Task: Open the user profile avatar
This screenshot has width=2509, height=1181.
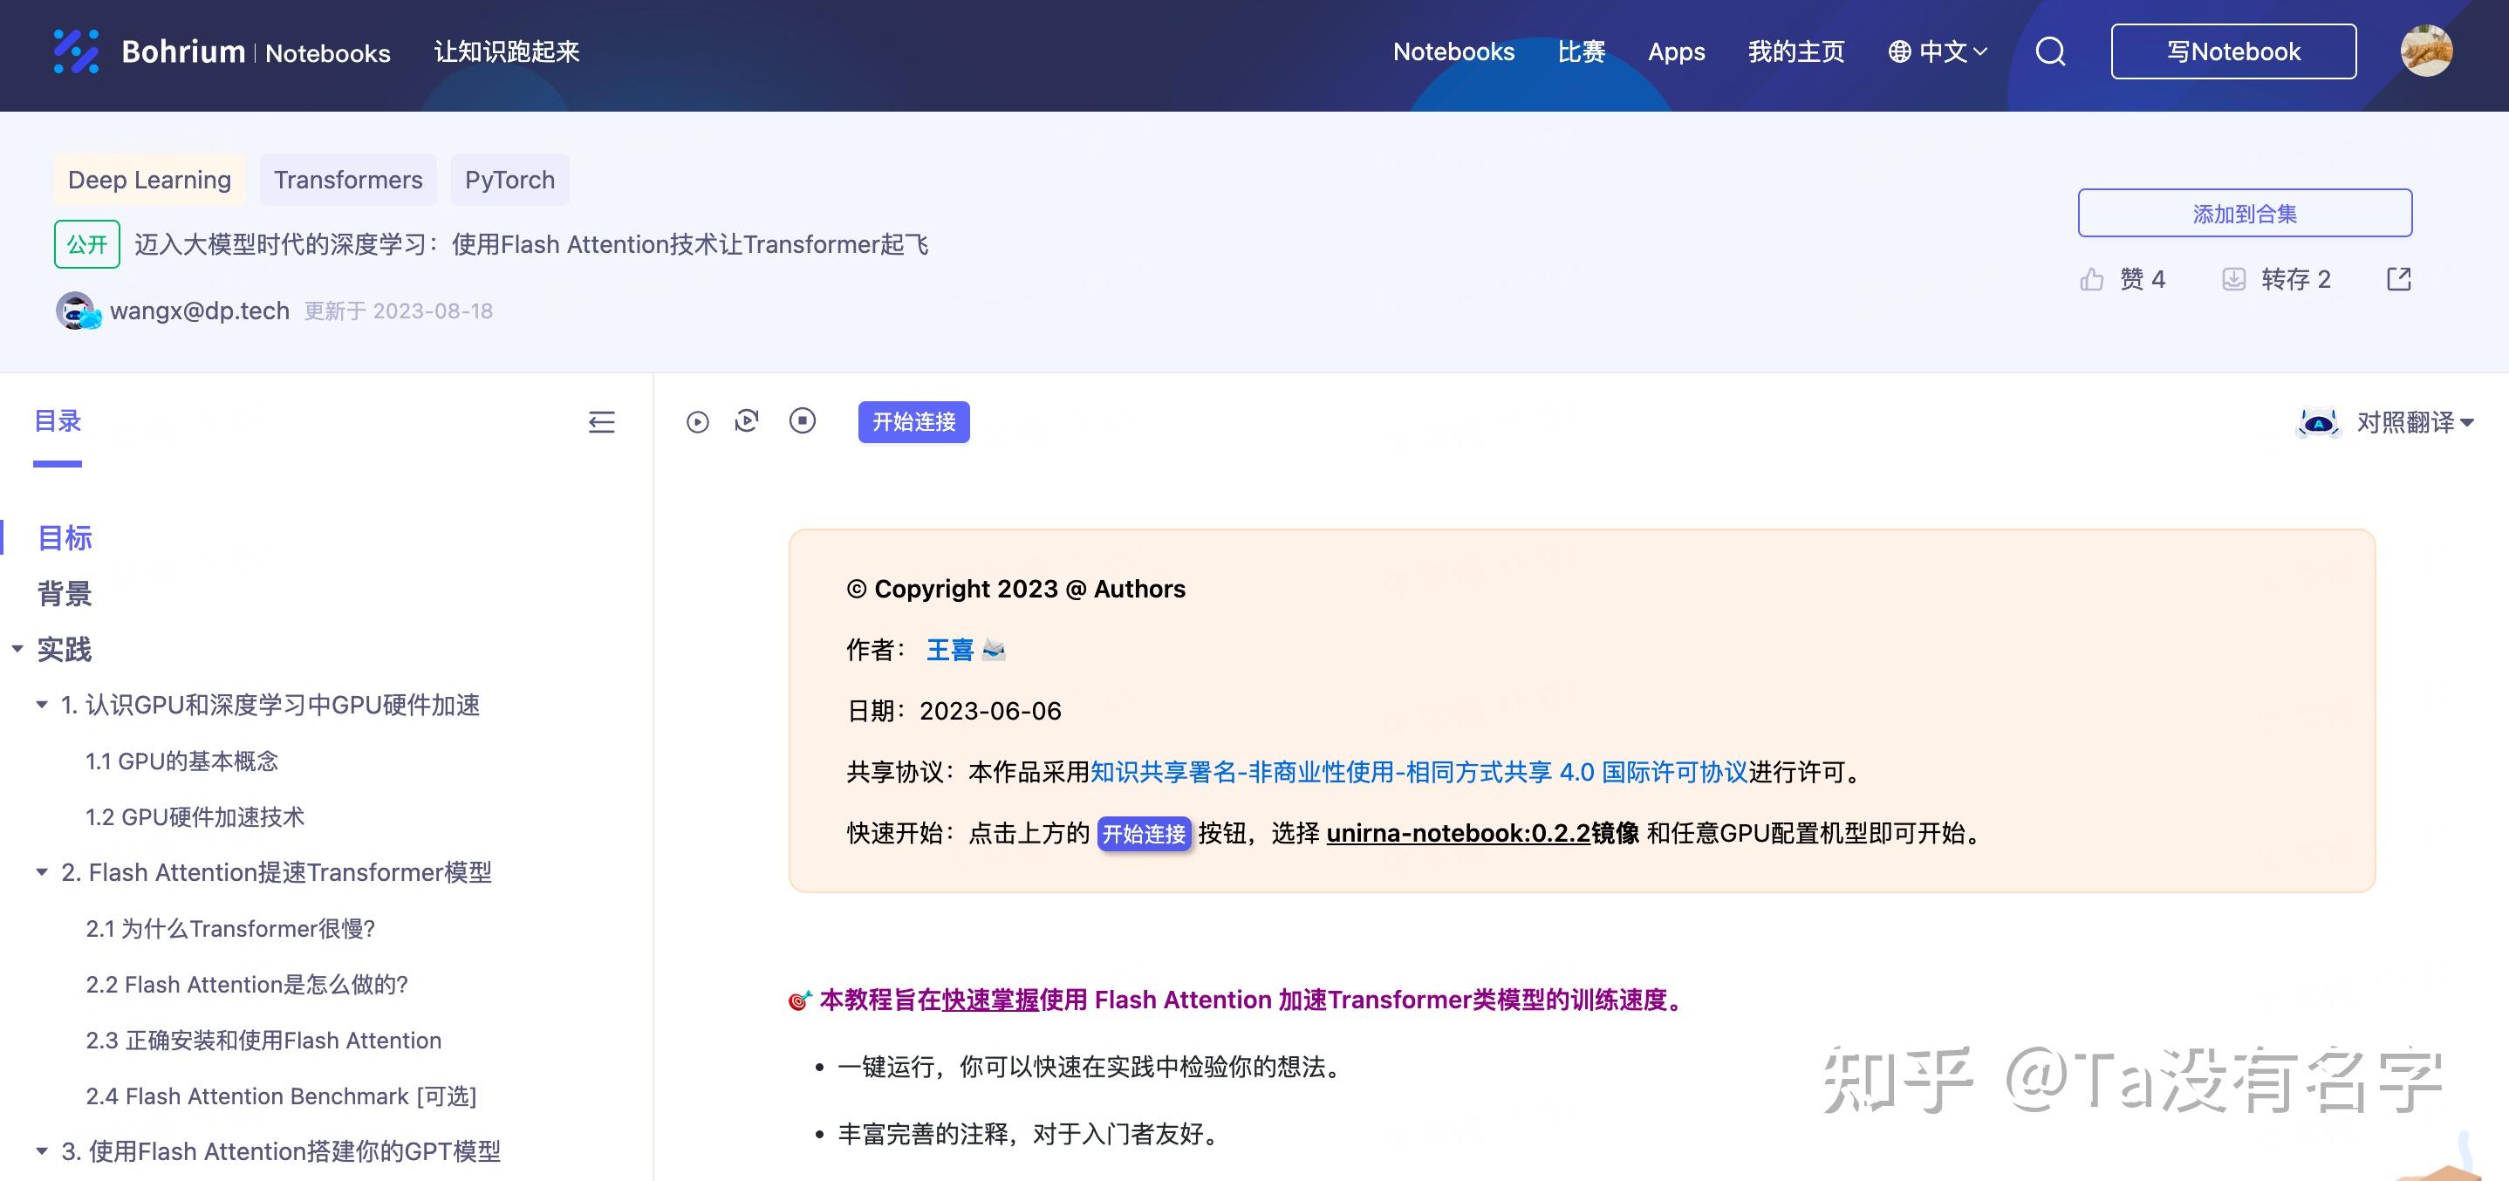Action: click(2425, 51)
